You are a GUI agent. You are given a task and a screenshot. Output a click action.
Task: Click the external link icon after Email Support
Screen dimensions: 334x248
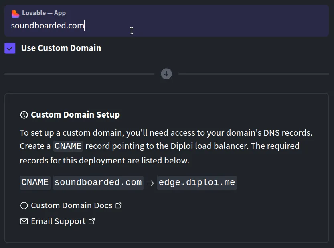click(x=91, y=221)
